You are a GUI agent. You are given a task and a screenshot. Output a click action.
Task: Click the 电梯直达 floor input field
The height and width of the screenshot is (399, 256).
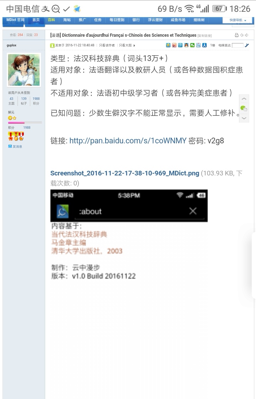(x=238, y=45)
